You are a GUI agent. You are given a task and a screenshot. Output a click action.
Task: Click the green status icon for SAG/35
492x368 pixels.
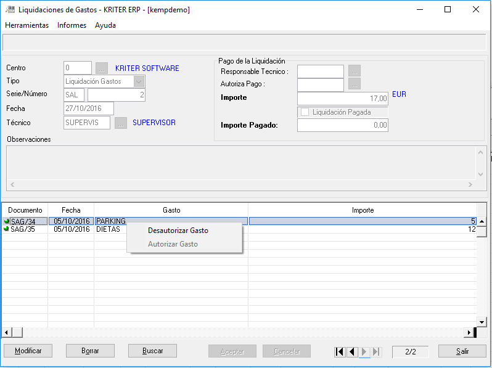click(7, 229)
